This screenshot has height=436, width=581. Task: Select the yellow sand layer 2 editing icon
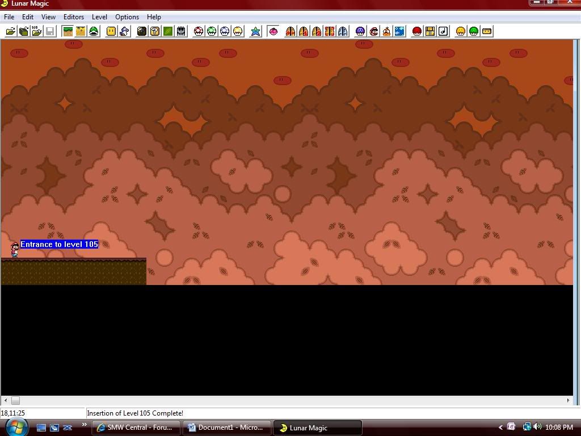[x=81, y=32]
